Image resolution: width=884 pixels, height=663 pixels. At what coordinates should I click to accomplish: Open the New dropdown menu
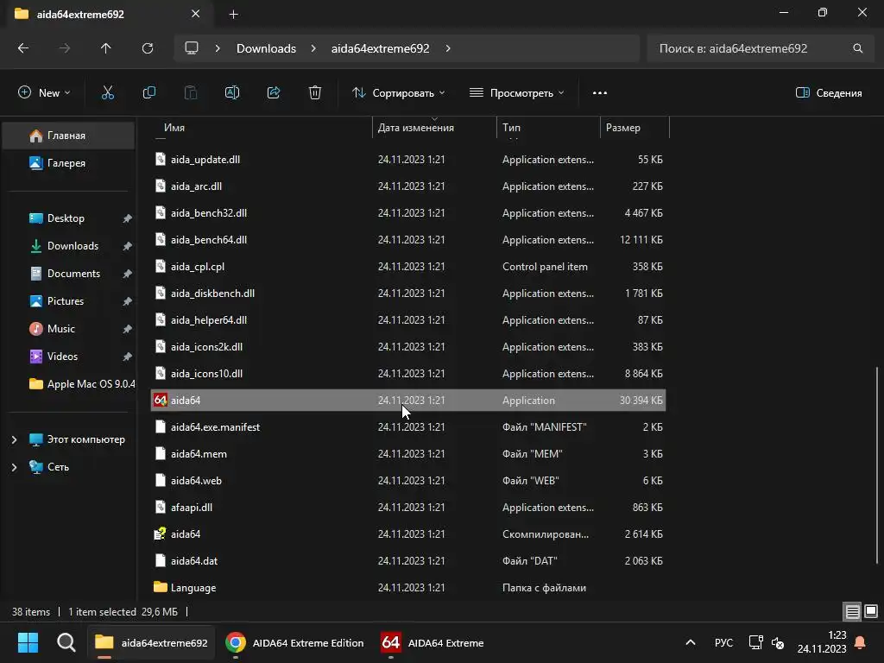[x=44, y=92]
